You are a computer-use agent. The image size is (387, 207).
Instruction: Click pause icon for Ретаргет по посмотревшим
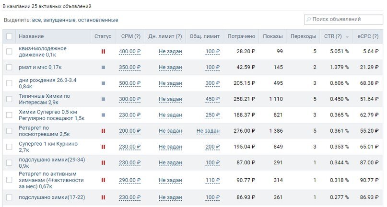point(103,131)
